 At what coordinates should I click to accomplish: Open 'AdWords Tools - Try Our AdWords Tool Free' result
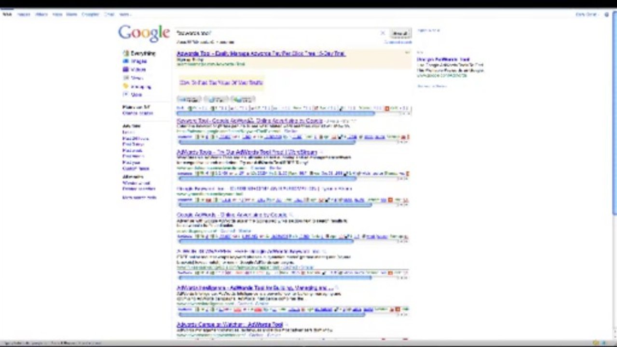click(247, 152)
